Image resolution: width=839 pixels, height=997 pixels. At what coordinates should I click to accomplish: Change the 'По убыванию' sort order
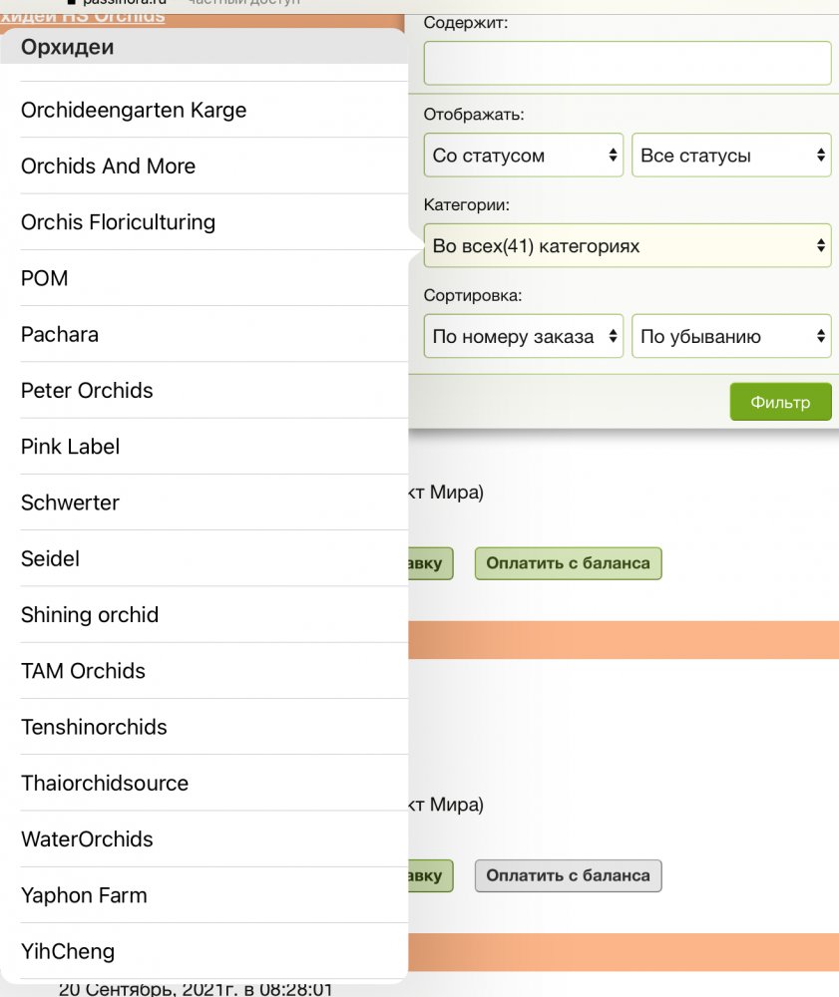[x=731, y=336]
